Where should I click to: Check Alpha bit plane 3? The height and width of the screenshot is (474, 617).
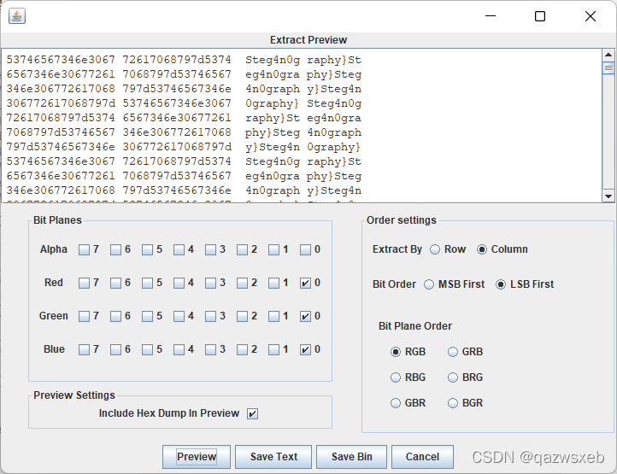(210, 249)
